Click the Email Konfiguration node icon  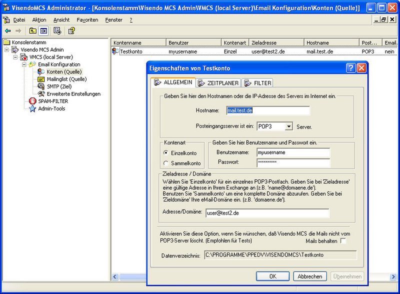32,64
